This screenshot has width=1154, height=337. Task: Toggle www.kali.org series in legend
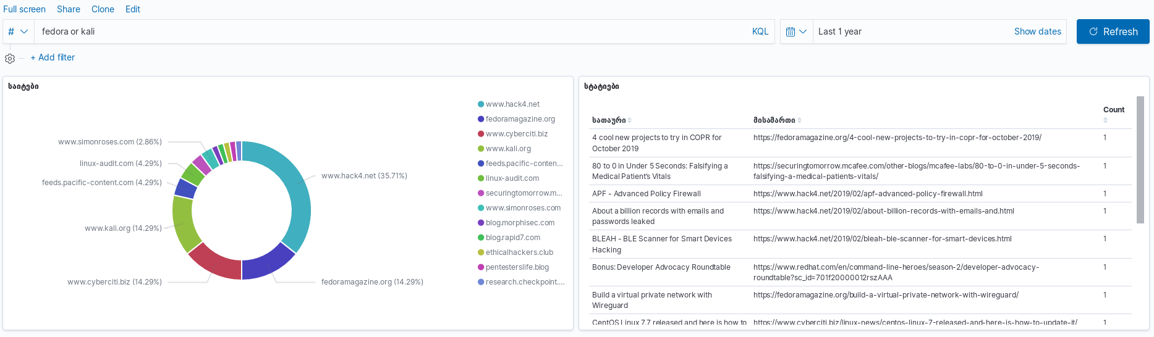(508, 149)
